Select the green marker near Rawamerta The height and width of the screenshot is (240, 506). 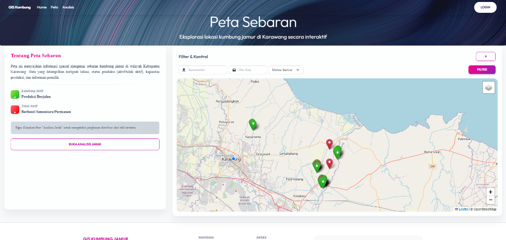[253, 124]
